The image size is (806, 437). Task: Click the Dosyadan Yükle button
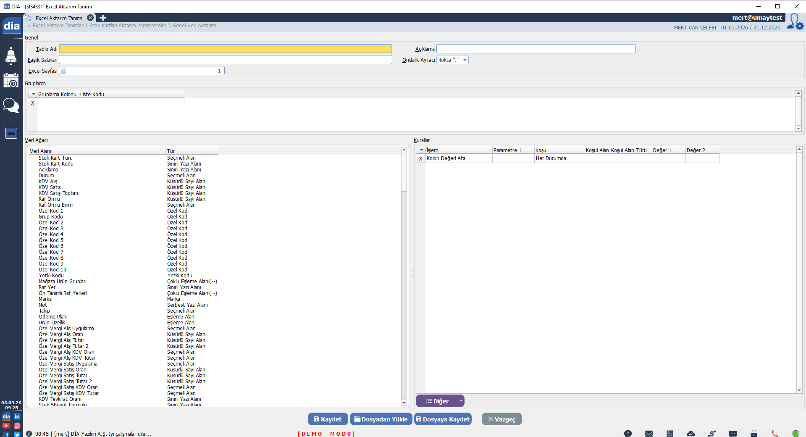click(x=381, y=419)
